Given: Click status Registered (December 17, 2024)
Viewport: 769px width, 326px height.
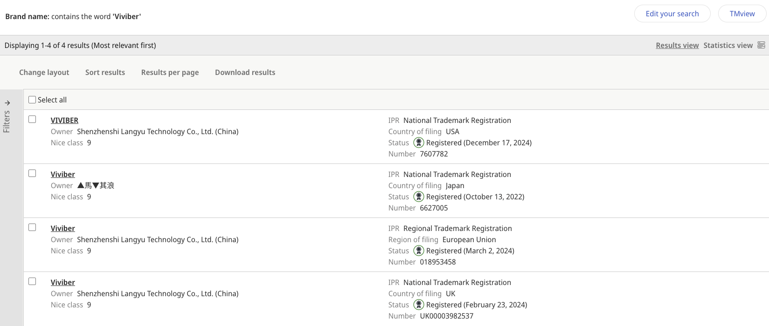Looking at the screenshot, I should point(479,143).
